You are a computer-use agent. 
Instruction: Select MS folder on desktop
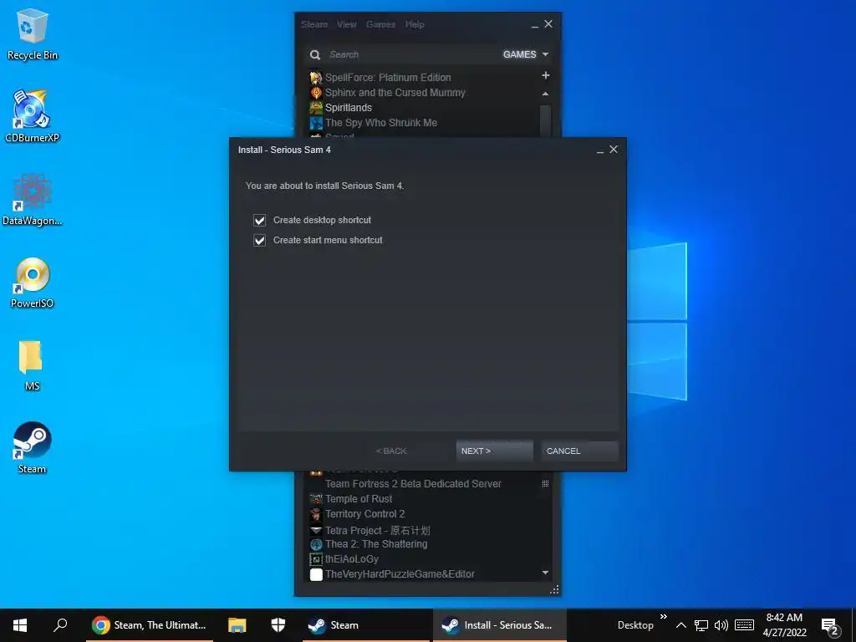[x=32, y=366]
